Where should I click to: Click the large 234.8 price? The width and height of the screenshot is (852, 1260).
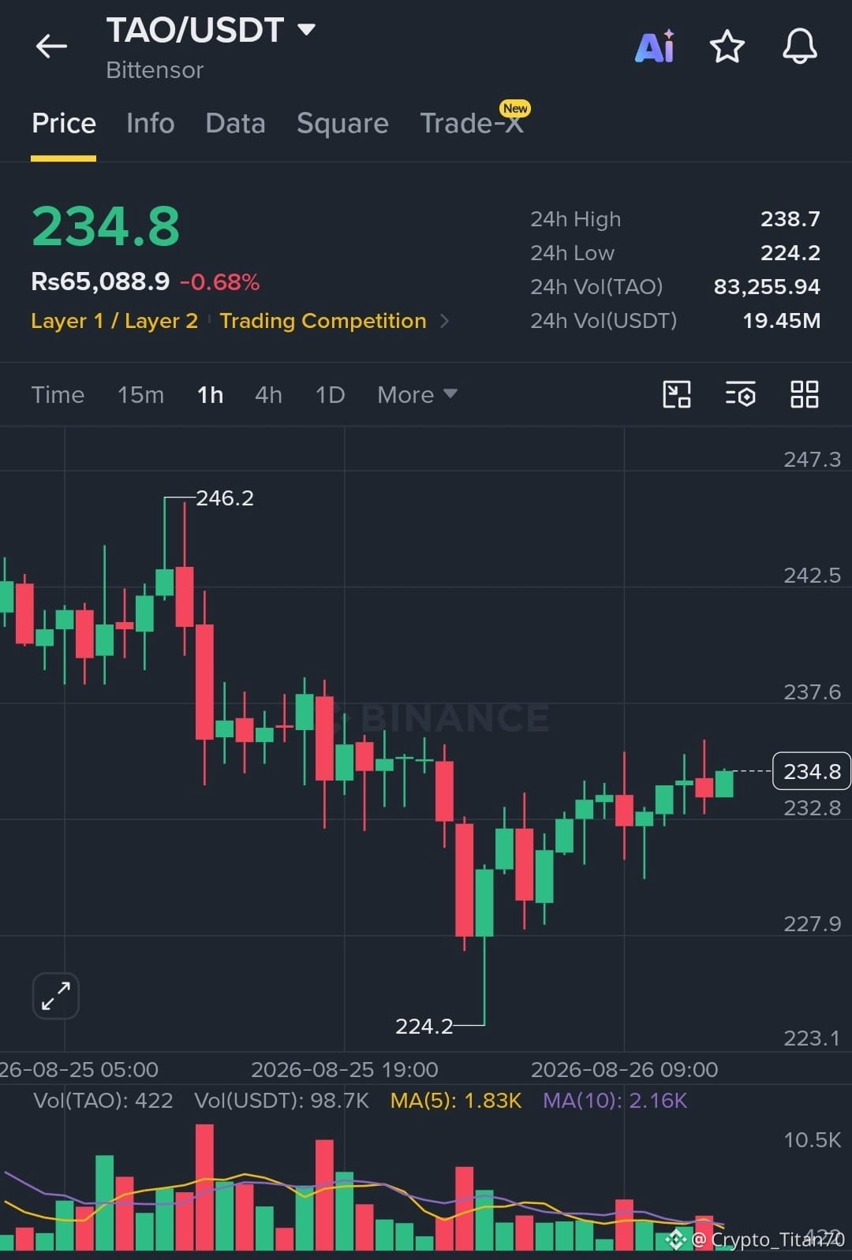click(x=106, y=227)
